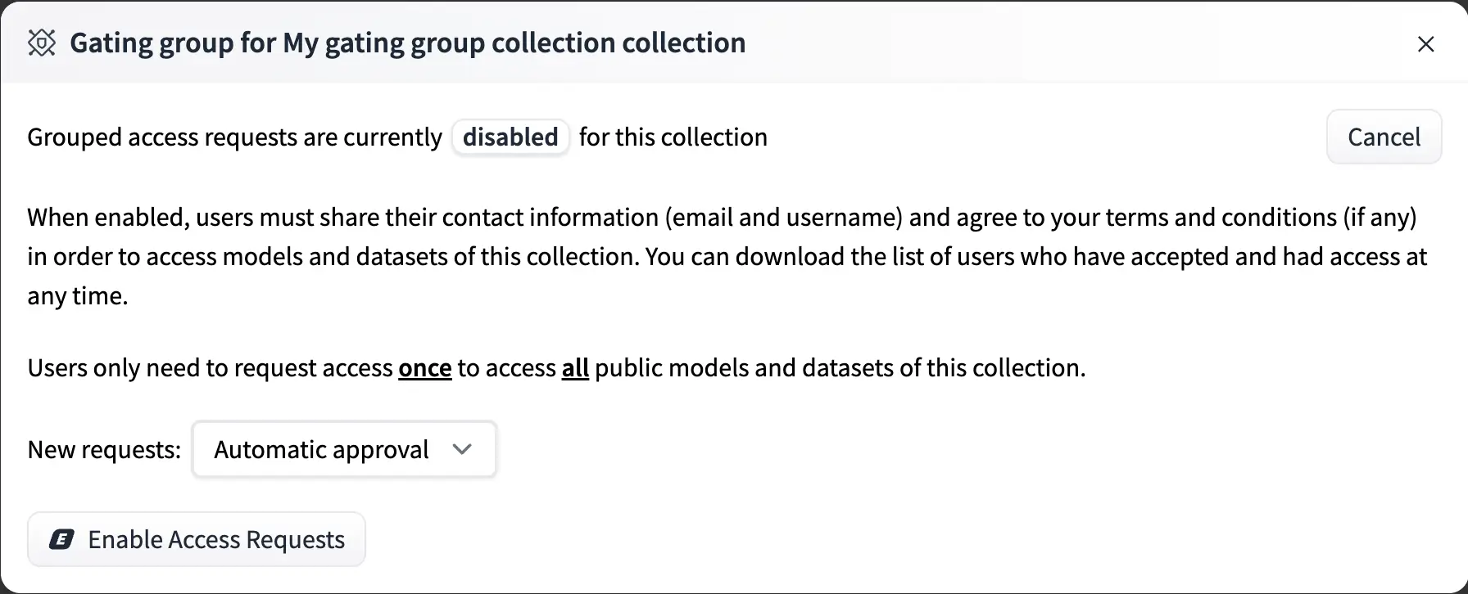Click the underlined word "all"
1468x594 pixels.
[x=575, y=368]
